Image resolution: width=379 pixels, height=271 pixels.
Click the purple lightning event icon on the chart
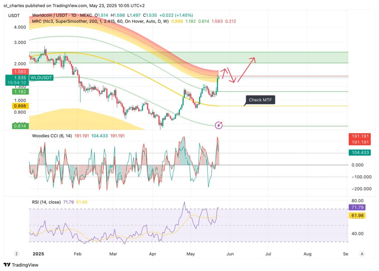[219, 125]
